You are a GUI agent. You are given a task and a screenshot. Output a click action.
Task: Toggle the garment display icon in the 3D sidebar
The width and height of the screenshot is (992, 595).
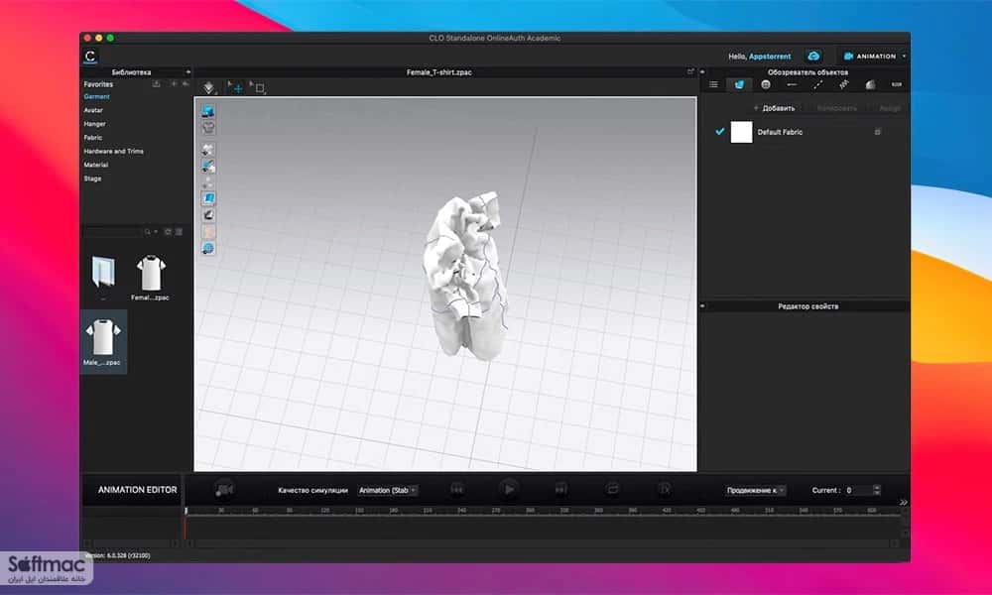tap(208, 127)
